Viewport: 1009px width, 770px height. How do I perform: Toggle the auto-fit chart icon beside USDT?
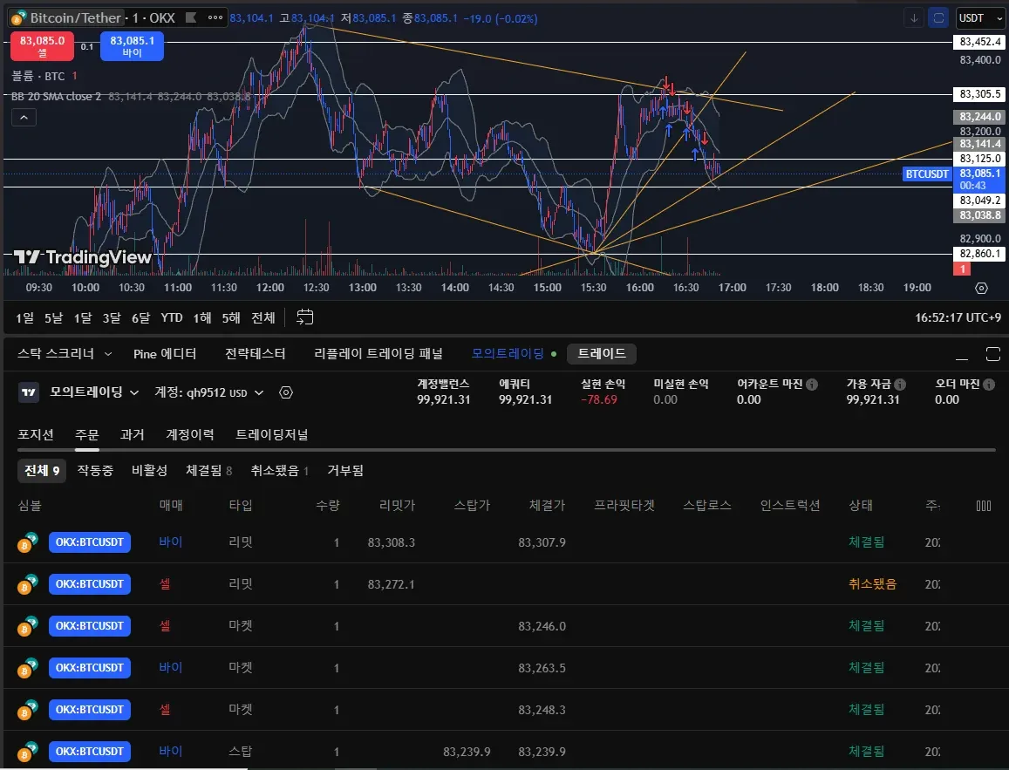(x=939, y=17)
